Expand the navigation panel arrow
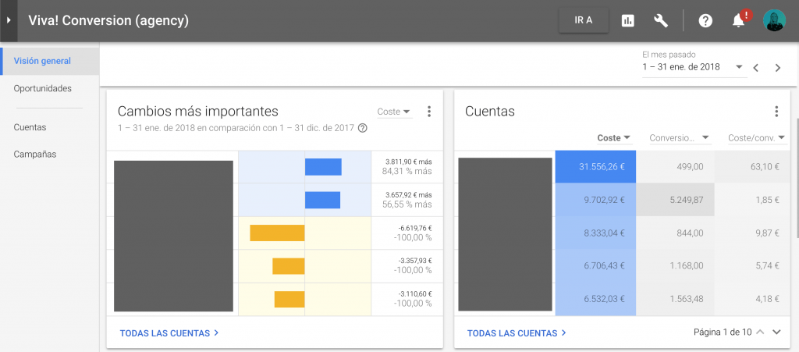This screenshot has width=799, height=352. (9, 21)
